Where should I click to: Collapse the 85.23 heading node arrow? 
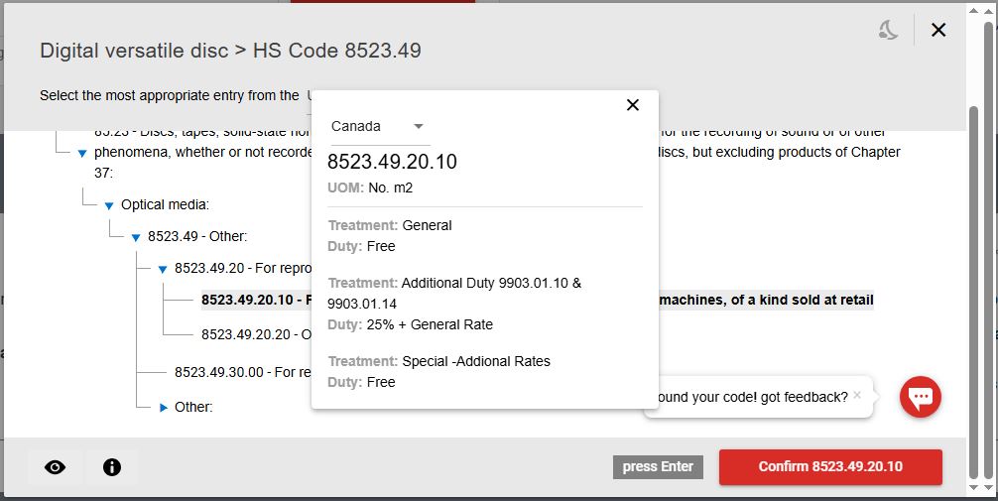[82, 153]
